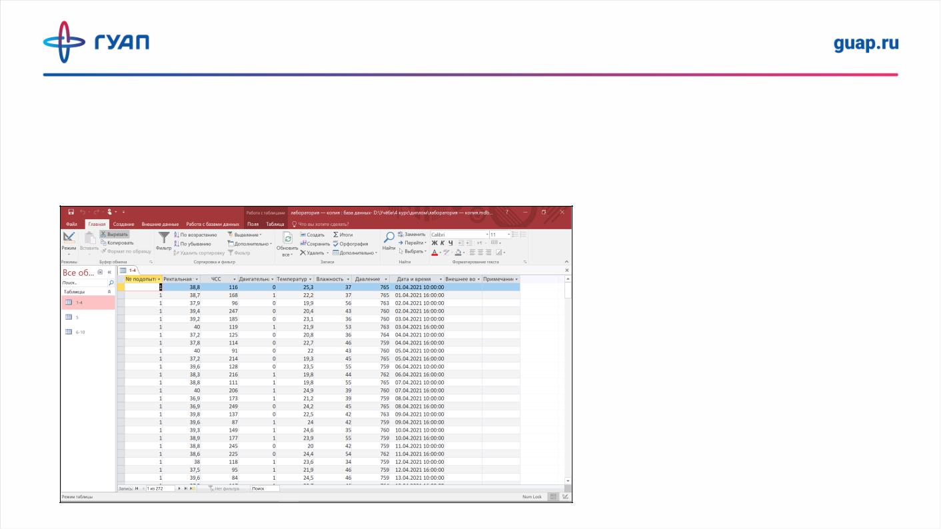Screen dimensions: 941x529
Task: Click the font color red A swatch
Action: click(435, 253)
